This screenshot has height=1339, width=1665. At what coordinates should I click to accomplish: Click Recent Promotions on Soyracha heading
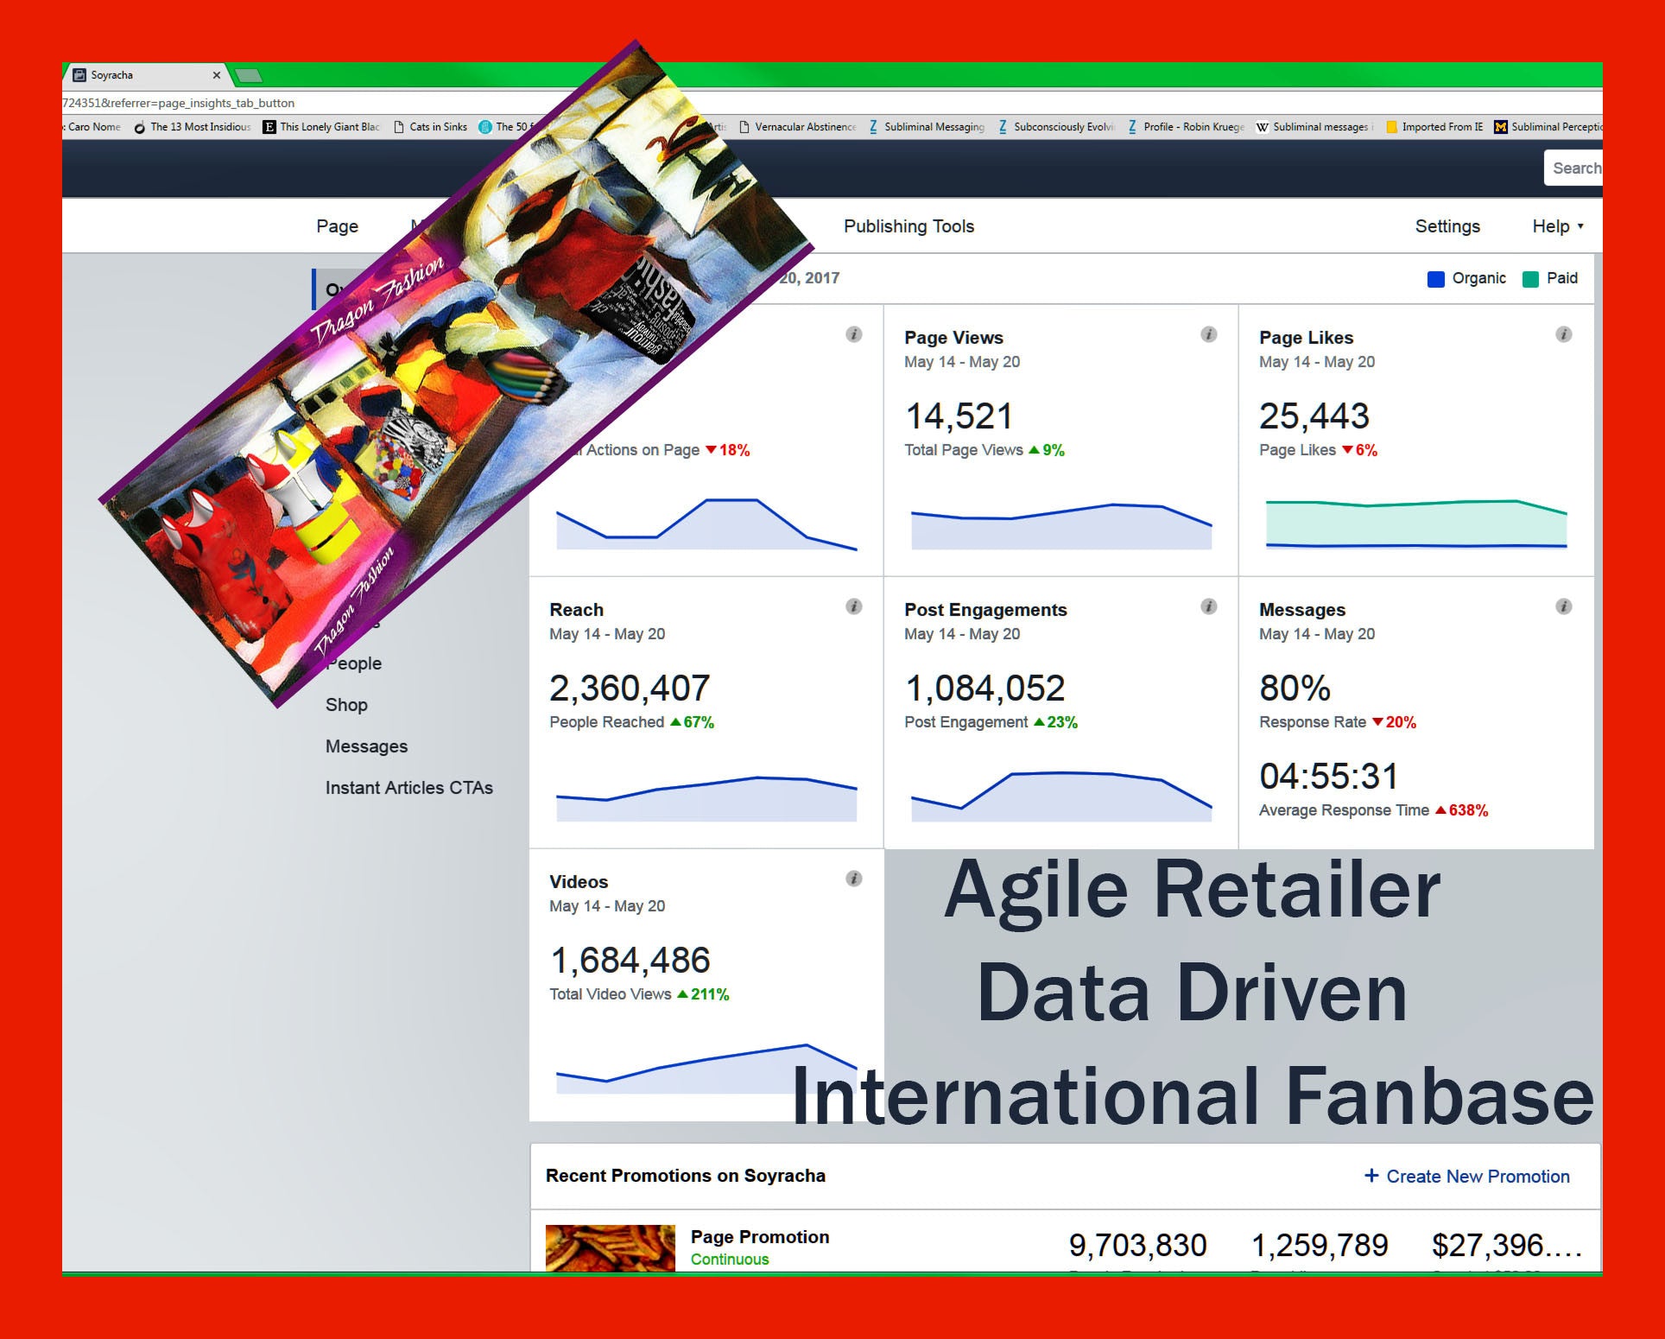tap(686, 1176)
